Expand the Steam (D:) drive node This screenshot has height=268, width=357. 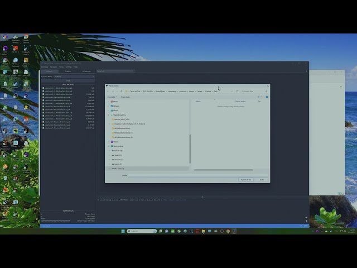[x=109, y=155]
